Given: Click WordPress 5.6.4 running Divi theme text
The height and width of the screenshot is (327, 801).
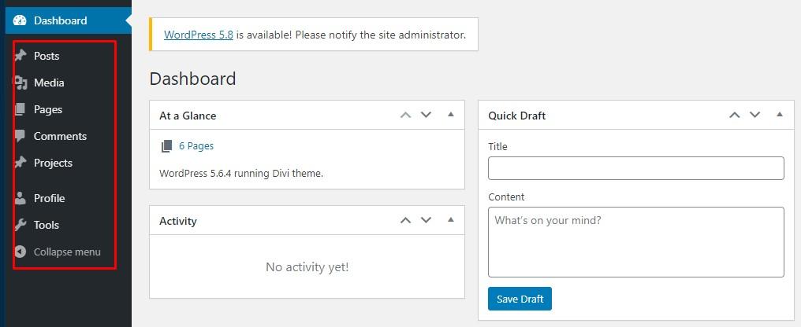Looking at the screenshot, I should pos(241,173).
